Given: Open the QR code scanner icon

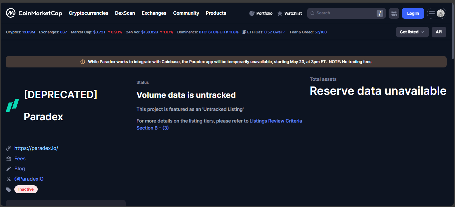Looking at the screenshot, I should [x=394, y=13].
